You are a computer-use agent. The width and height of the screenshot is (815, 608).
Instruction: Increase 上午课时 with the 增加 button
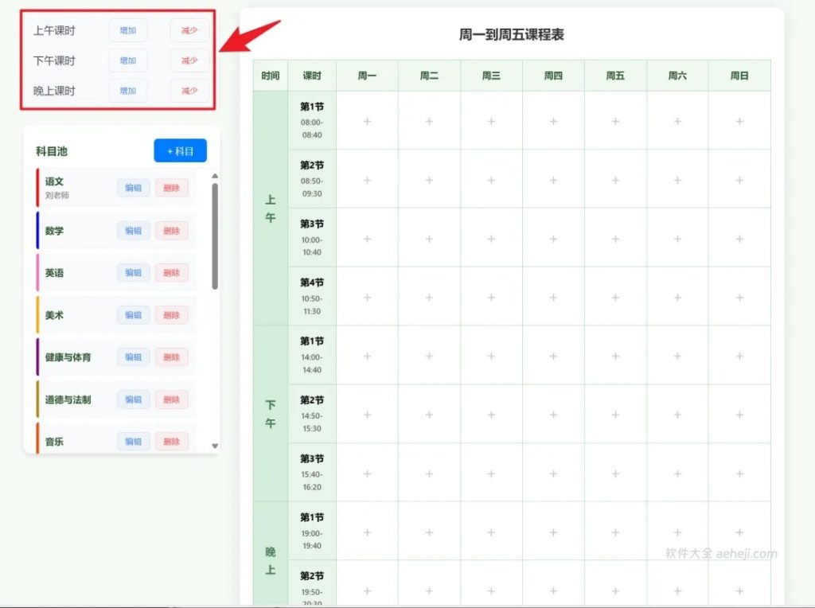[x=127, y=30]
